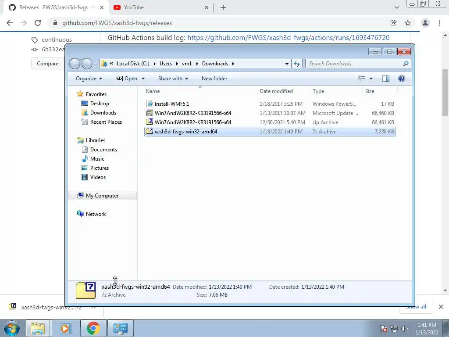
Task: Click the network tray icon
Action: tap(394, 329)
